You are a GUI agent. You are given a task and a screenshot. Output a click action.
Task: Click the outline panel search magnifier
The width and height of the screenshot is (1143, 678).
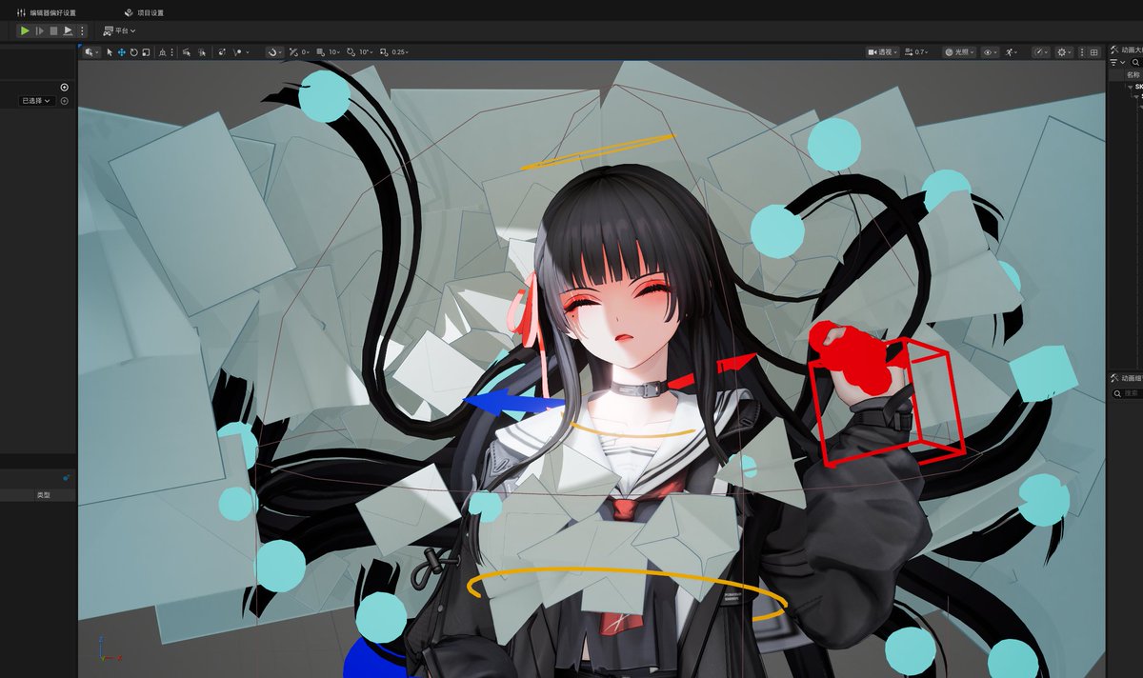(x=1135, y=62)
